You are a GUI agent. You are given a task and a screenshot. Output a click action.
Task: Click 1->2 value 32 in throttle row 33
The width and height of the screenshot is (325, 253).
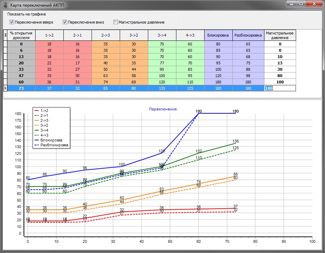click(x=50, y=69)
